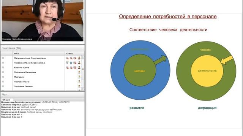
Task: Click screen-share status icon for Малышева Анна Александровна
Action: coord(75,58)
